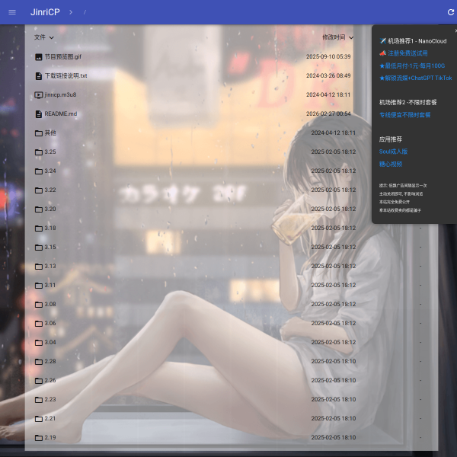The height and width of the screenshot is (457, 457).
Task: Open the hamburger navigation menu
Action: tap(12, 12)
